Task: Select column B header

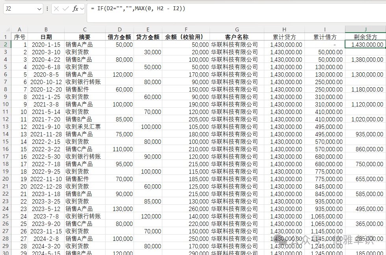Action: pos(46,29)
